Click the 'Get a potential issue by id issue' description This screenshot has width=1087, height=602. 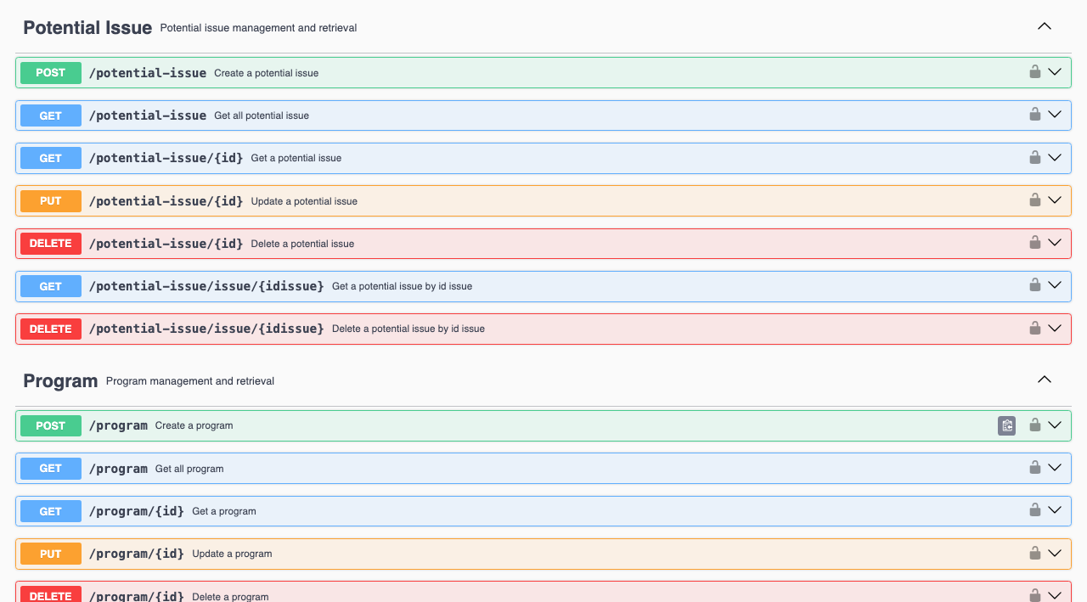[x=402, y=286]
